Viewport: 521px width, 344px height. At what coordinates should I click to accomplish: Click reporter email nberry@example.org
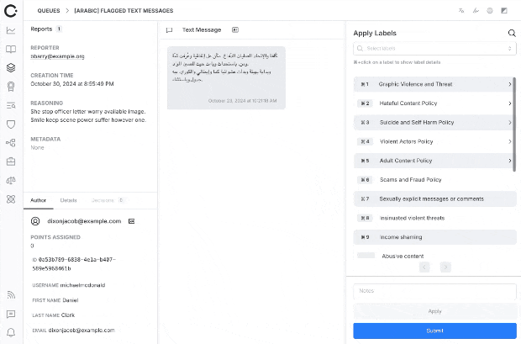pyautogui.click(x=57, y=56)
